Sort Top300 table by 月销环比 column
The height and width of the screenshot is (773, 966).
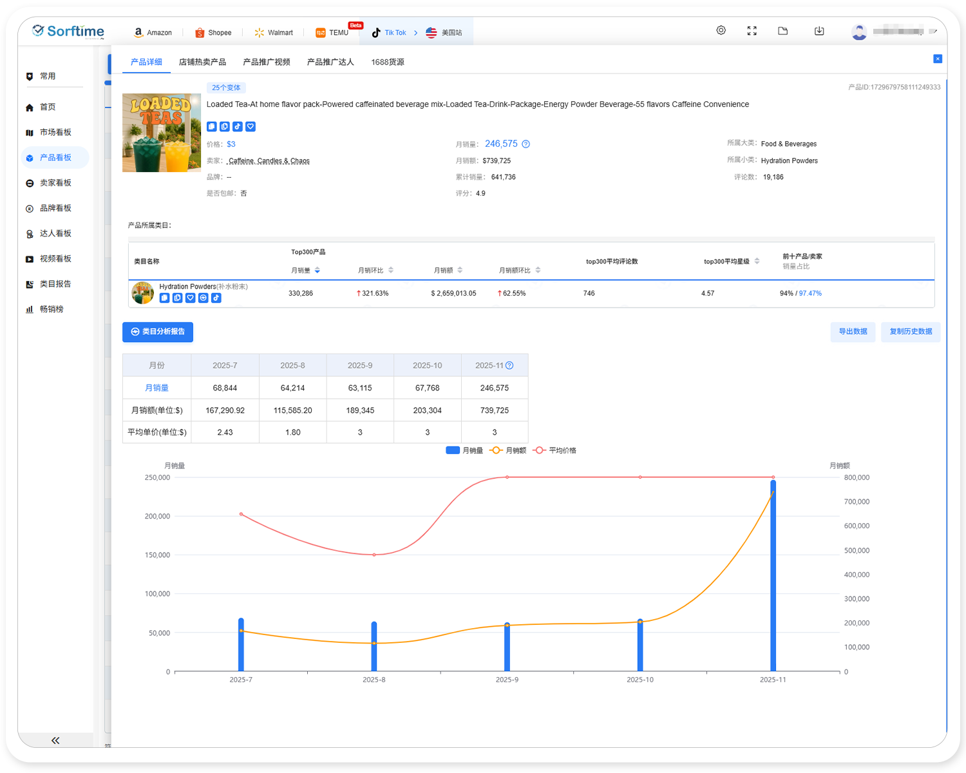click(x=391, y=271)
